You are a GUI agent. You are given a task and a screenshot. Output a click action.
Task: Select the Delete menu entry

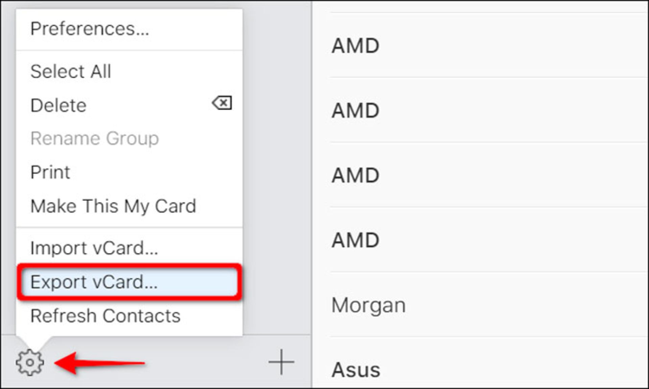click(x=58, y=105)
